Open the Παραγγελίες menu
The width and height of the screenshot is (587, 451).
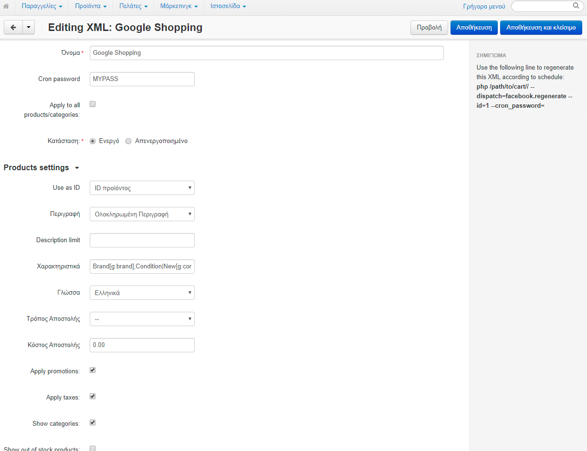[42, 7]
